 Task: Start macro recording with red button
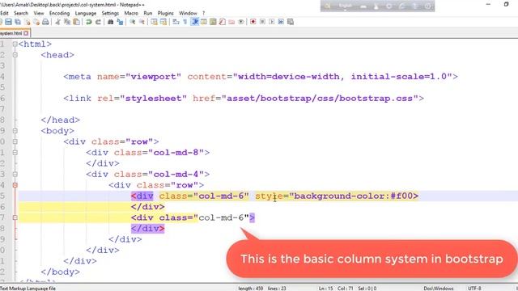pos(253,22)
